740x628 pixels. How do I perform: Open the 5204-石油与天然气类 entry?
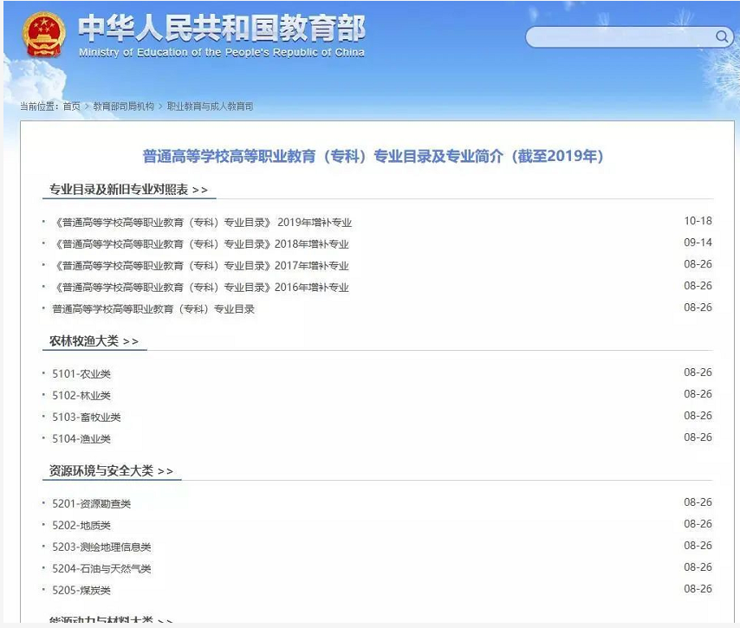[x=101, y=569]
